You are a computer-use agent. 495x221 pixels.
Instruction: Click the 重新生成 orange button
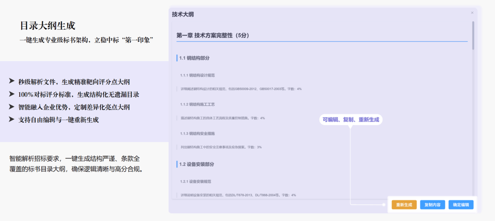(x=404, y=205)
